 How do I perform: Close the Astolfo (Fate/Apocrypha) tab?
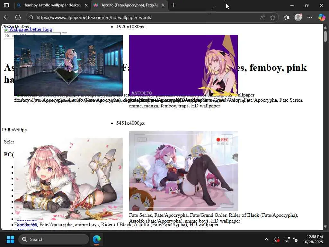pyautogui.click(x=163, y=5)
